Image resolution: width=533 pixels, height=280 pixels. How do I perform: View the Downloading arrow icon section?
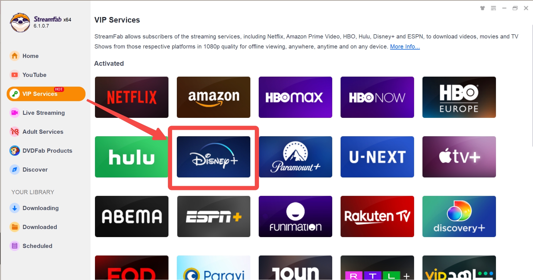(x=14, y=208)
